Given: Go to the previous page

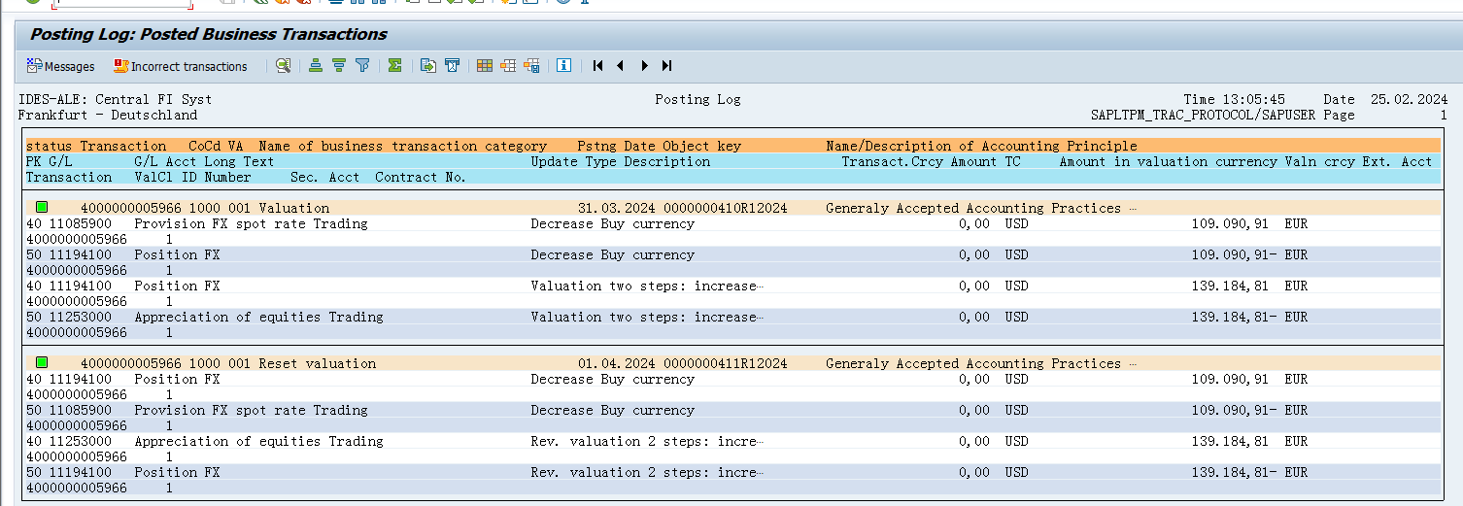Looking at the screenshot, I should pyautogui.click(x=620, y=66).
